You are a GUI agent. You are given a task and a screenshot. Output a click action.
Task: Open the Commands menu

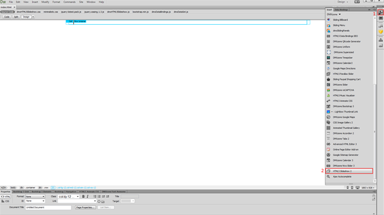coord(70,2)
